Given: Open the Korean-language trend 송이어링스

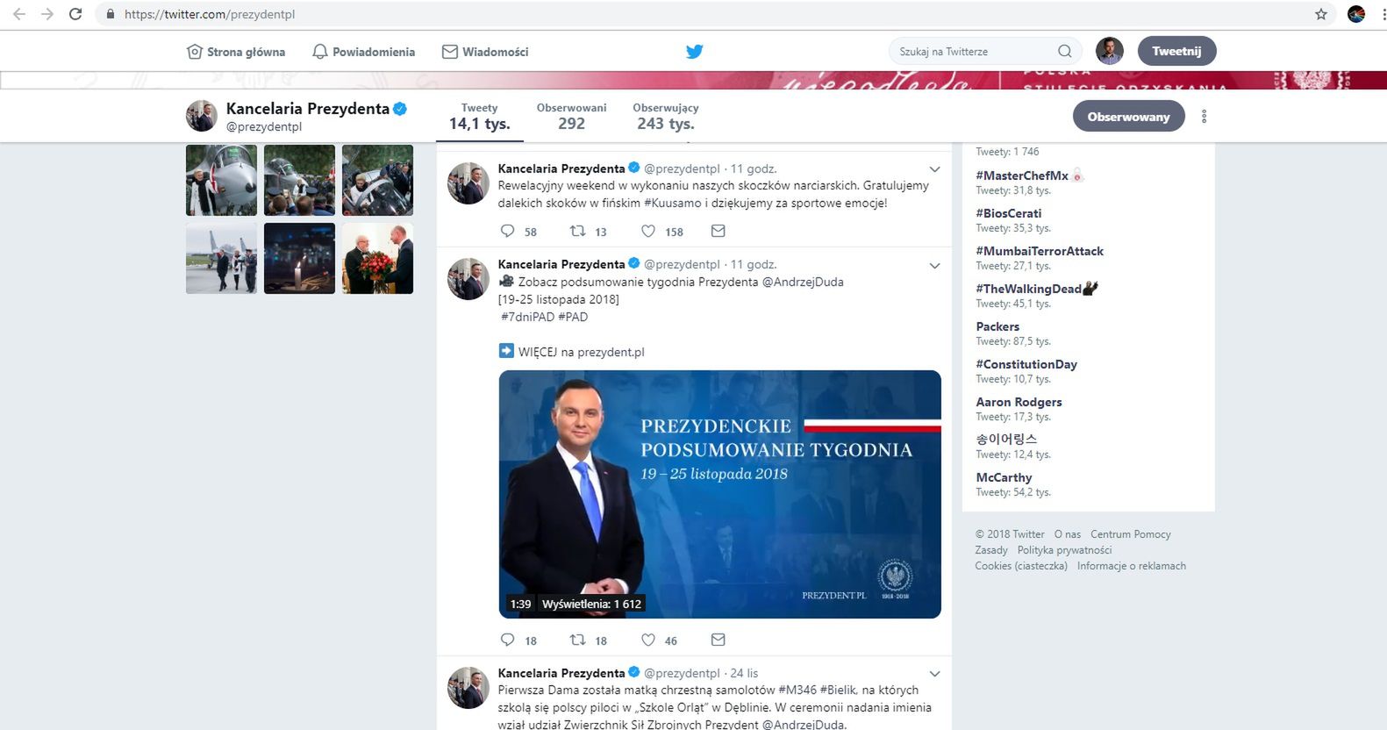Looking at the screenshot, I should coord(1006,439).
